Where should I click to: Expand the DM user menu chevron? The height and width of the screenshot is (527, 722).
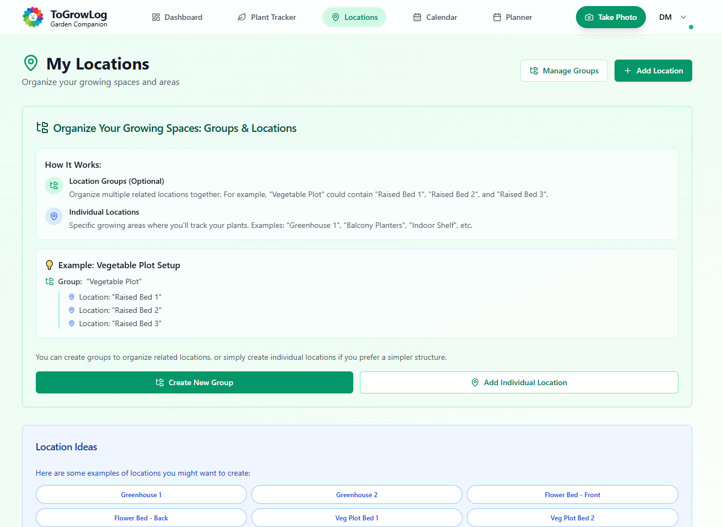tap(683, 17)
